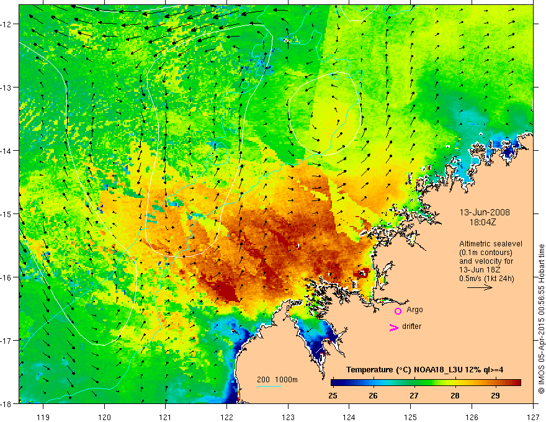Click the 'Temperature (°C) NOAA18_L3U 12% ql>=4' title

click(424, 370)
